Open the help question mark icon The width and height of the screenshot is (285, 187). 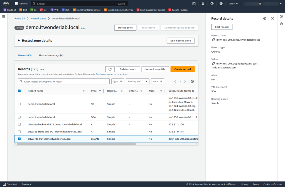(x=212, y=4)
